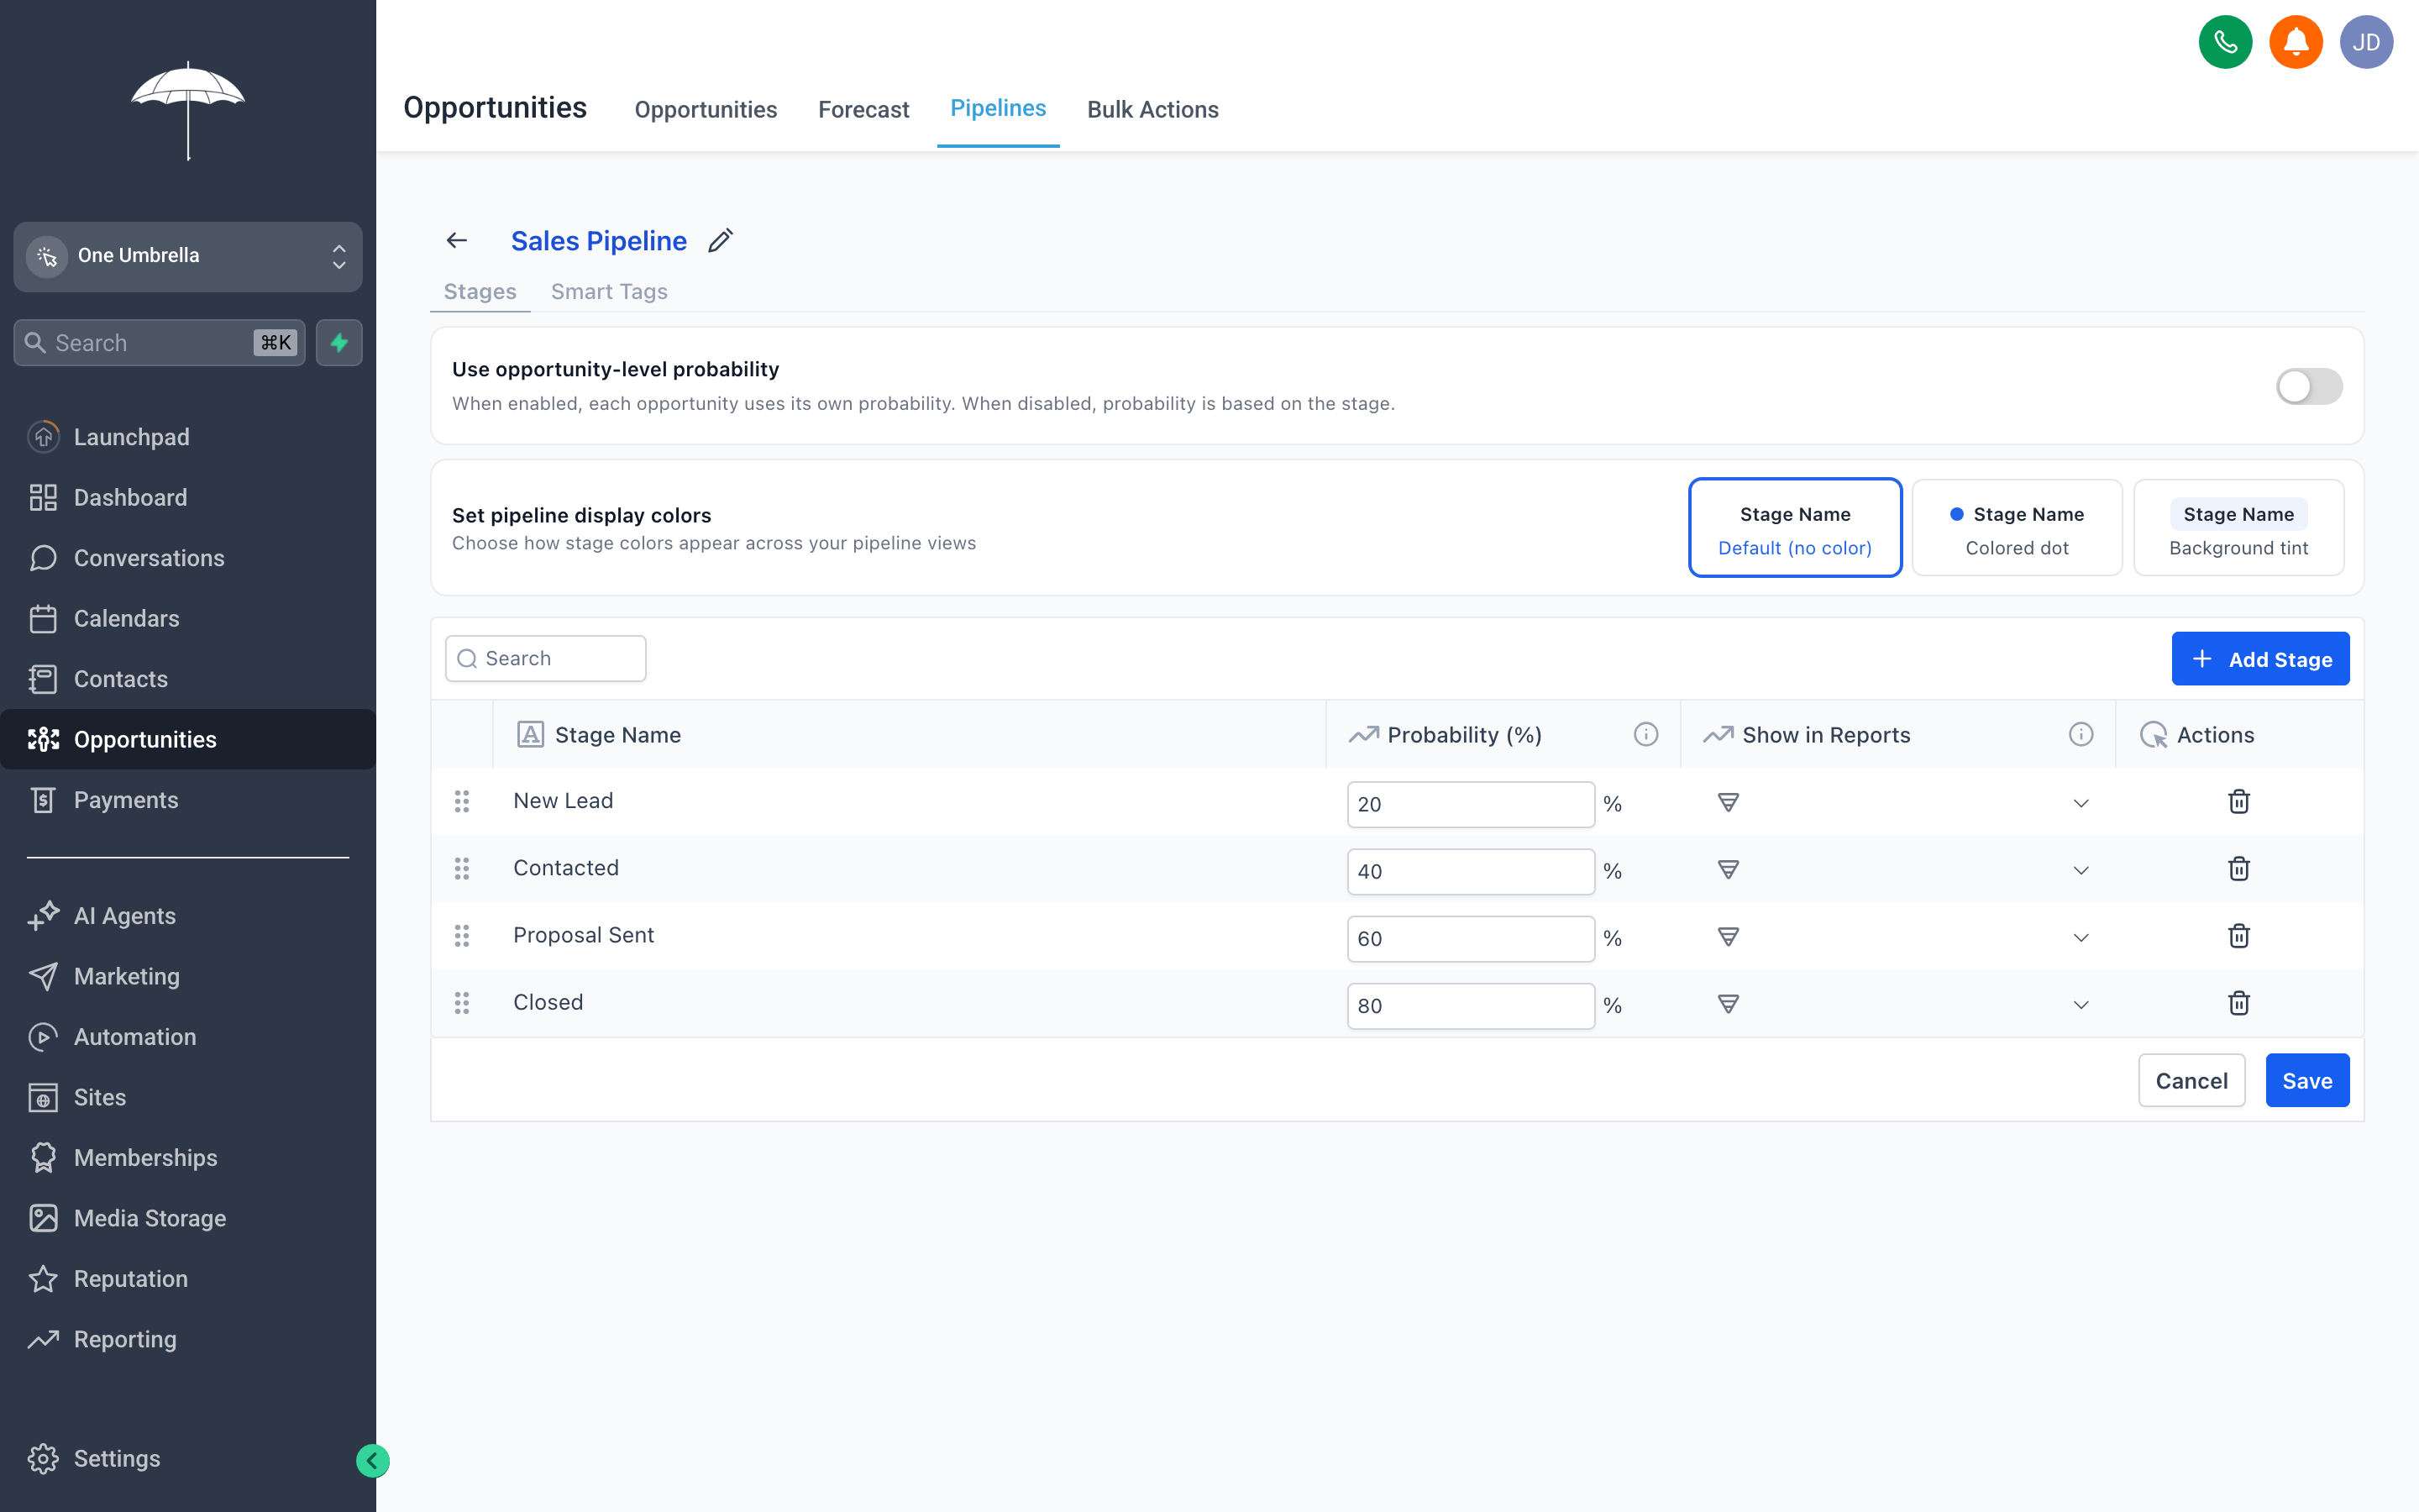The height and width of the screenshot is (1512, 2419).
Task: Click the Add Stage button
Action: (2260, 659)
